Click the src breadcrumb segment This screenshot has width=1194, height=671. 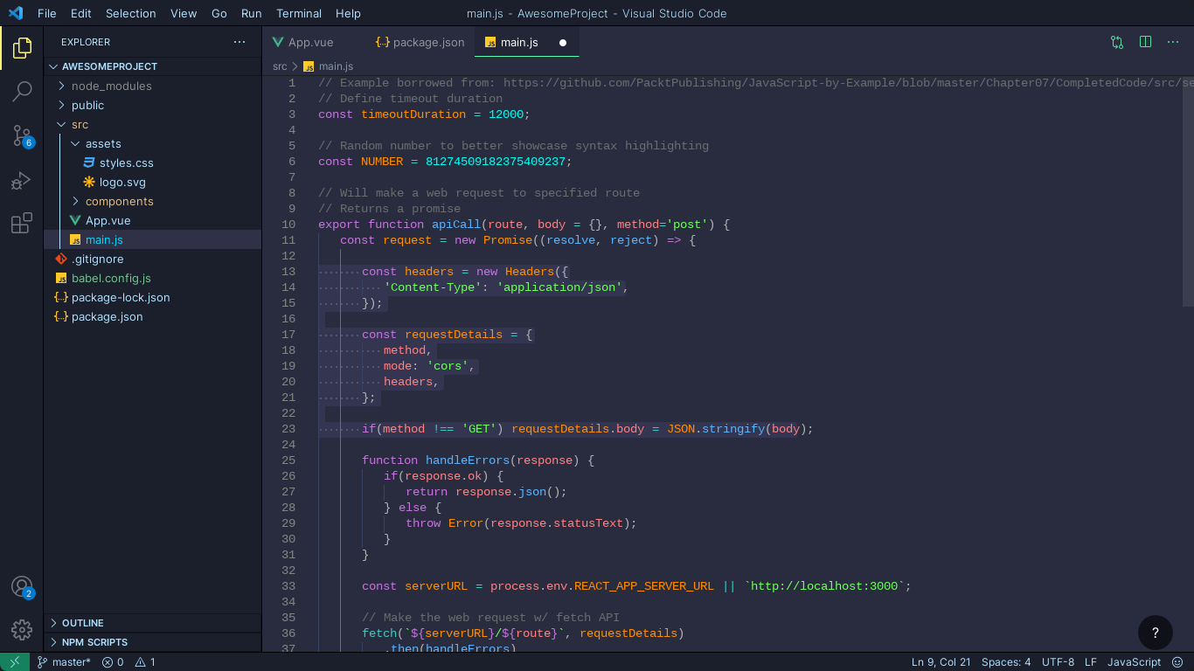[280, 66]
